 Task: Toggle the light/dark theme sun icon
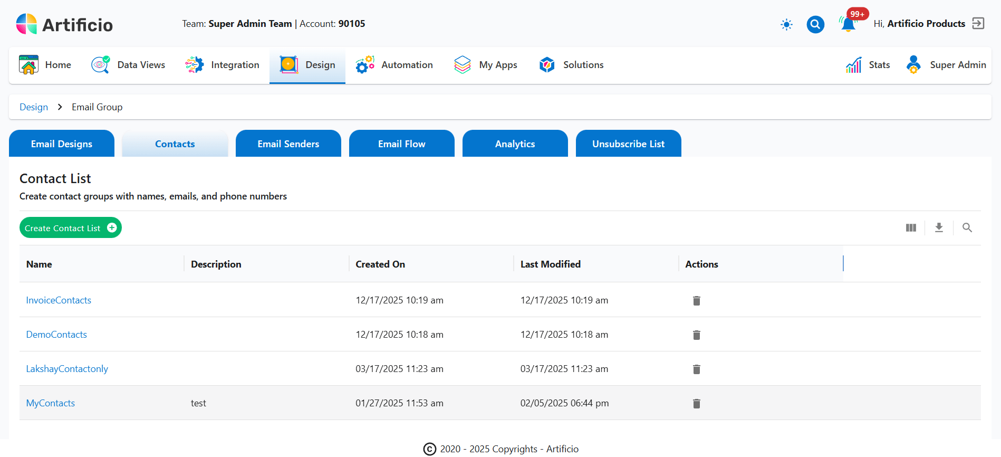coord(786,24)
